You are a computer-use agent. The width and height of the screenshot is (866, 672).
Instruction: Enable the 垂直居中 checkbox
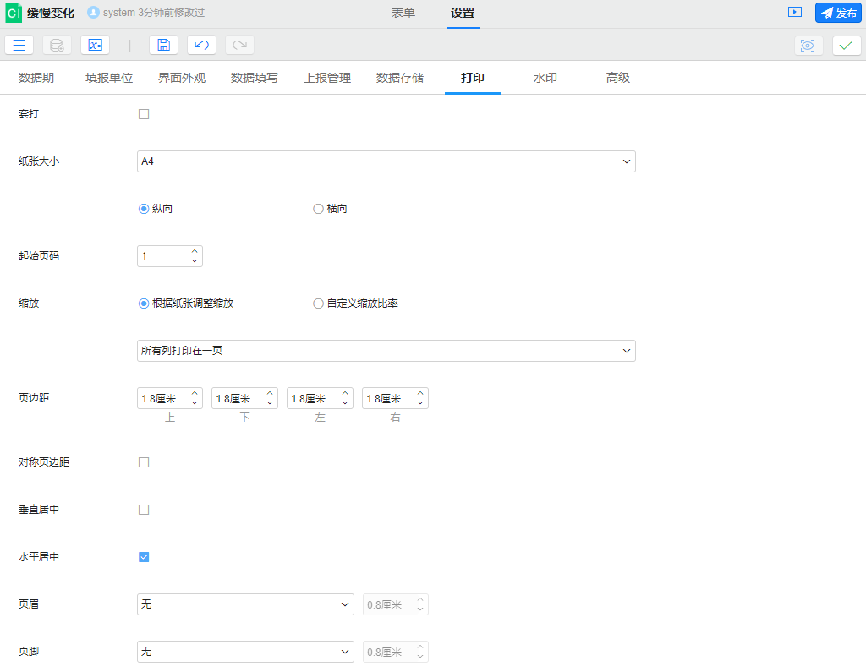click(x=144, y=510)
